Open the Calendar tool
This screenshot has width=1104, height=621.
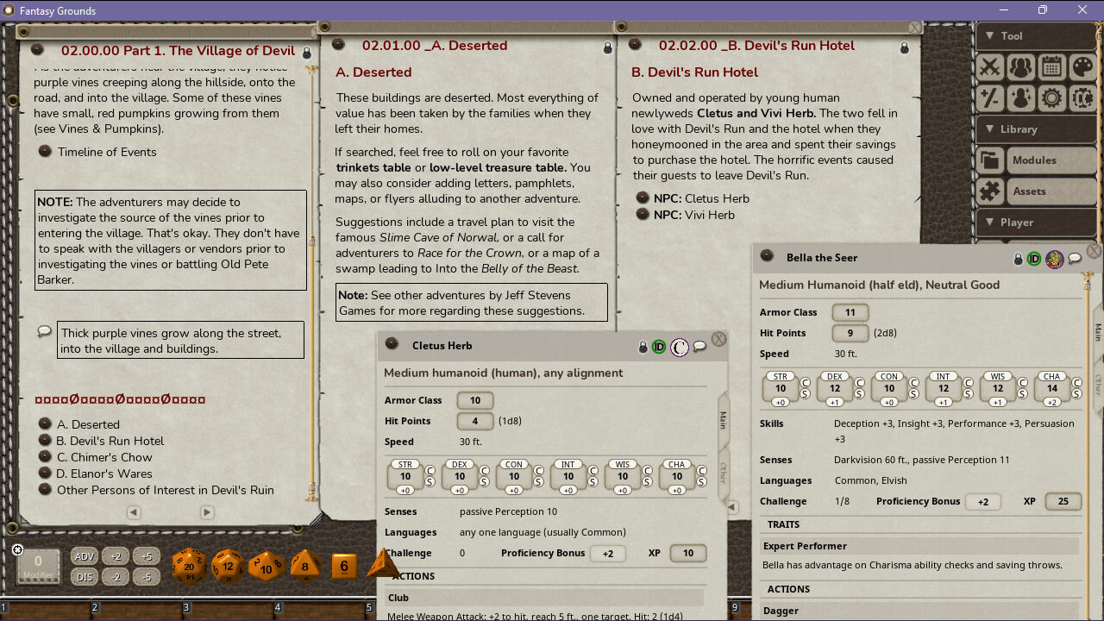[1051, 66]
